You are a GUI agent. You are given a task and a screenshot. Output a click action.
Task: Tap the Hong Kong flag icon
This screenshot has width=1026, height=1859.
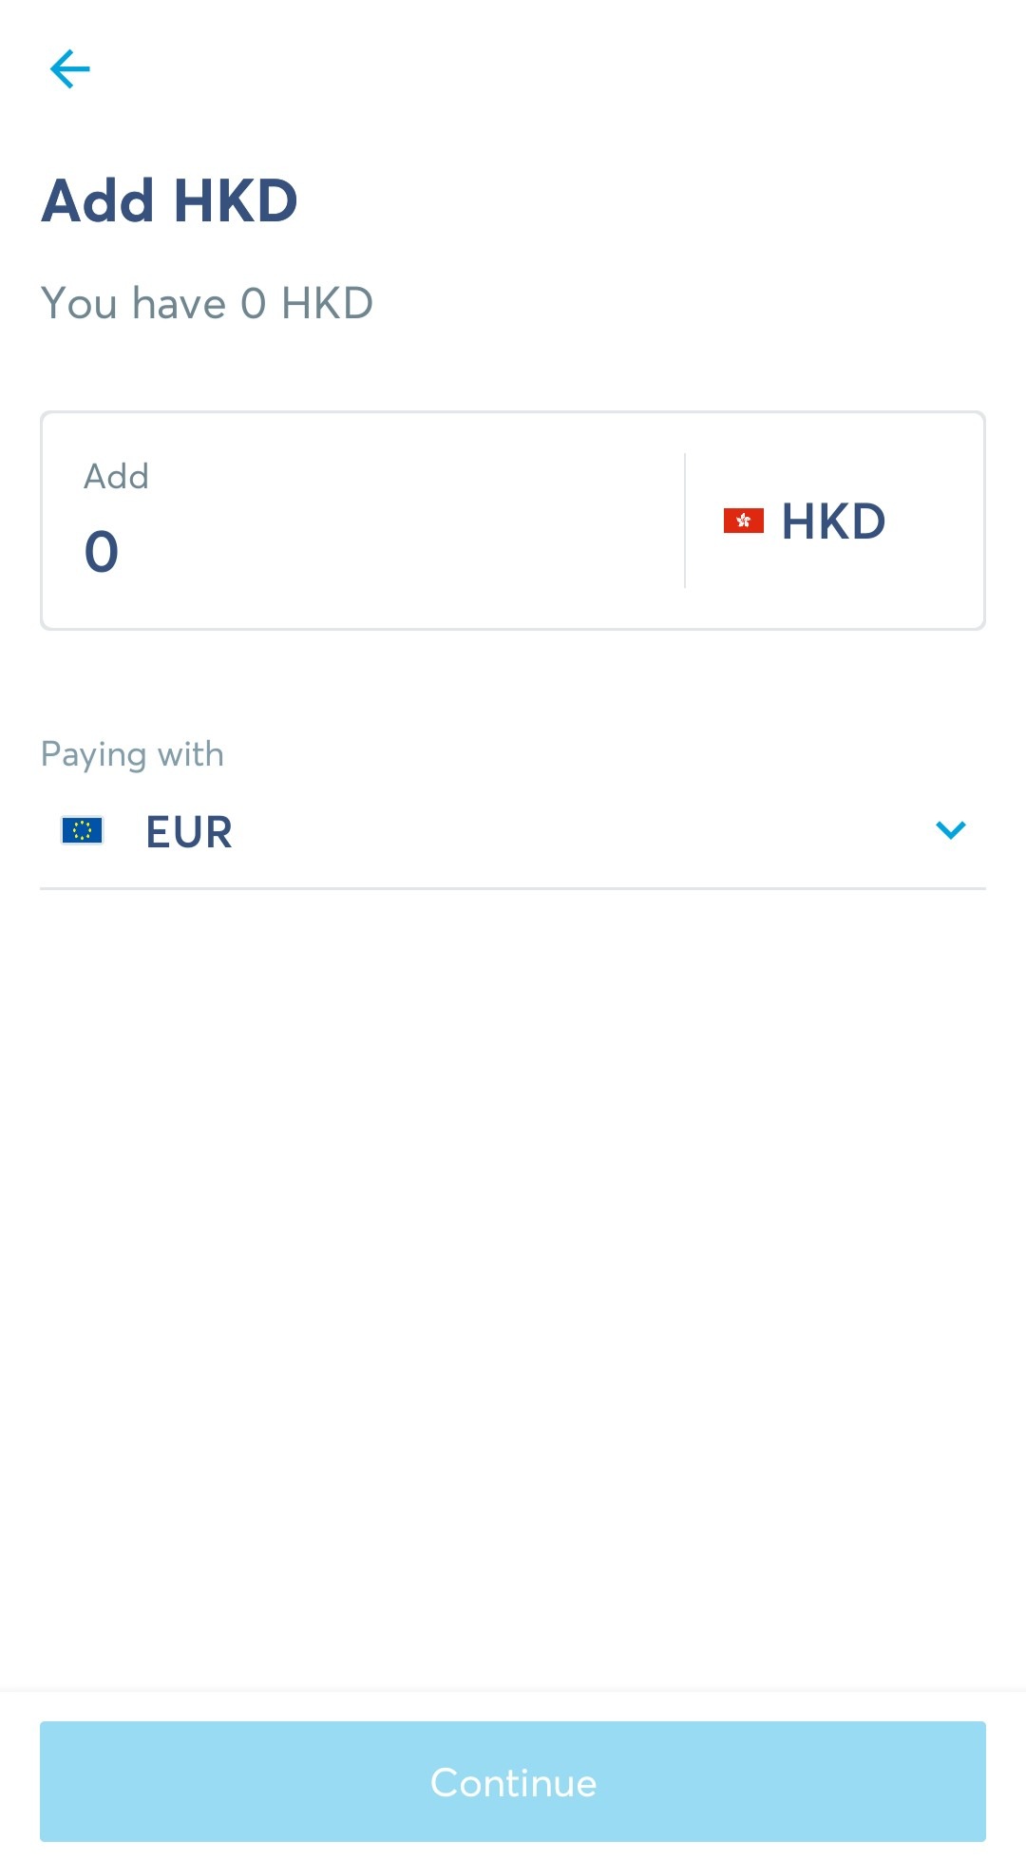743,521
